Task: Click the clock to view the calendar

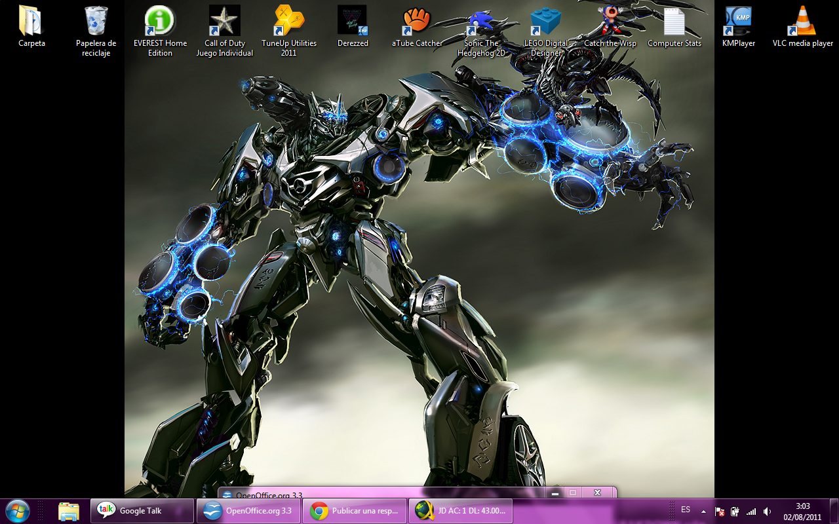Action: coord(804,512)
